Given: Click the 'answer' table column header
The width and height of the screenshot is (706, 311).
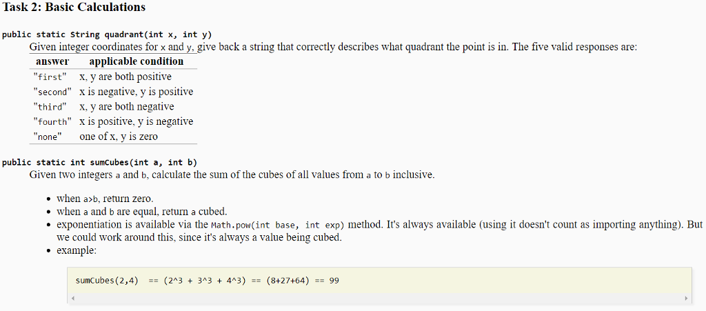Looking at the screenshot, I should click(52, 61).
